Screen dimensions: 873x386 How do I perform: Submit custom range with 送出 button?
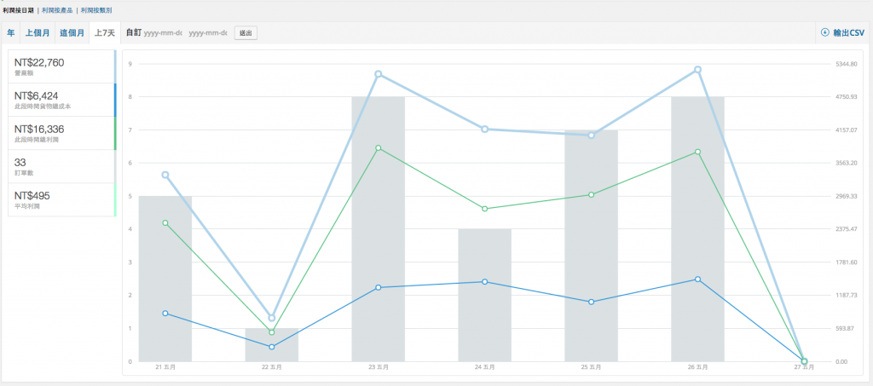246,33
